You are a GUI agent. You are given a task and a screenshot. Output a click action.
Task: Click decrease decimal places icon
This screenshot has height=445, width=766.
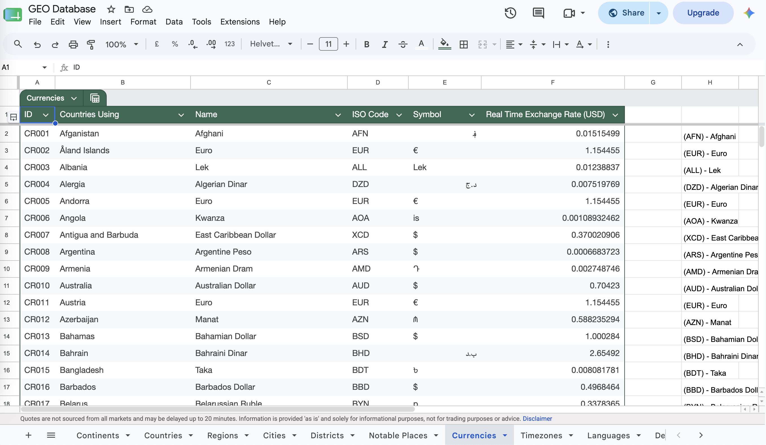[193, 44]
